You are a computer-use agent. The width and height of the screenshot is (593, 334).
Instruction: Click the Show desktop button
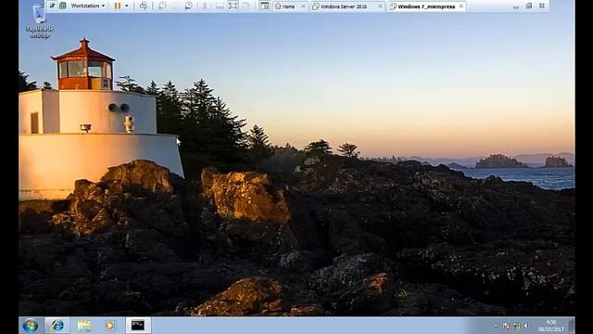pyautogui.click(x=572, y=326)
